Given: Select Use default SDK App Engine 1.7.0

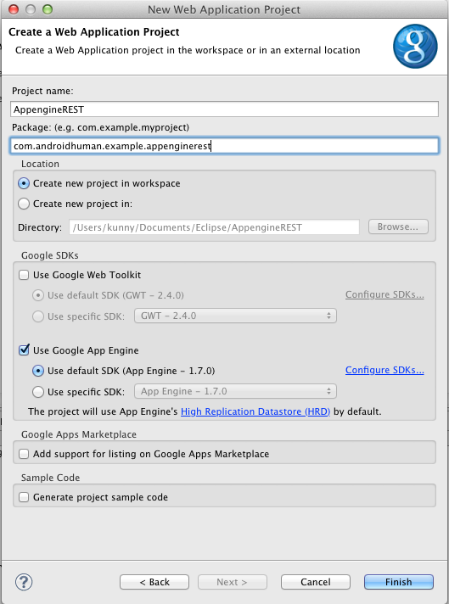Looking at the screenshot, I should click(38, 371).
